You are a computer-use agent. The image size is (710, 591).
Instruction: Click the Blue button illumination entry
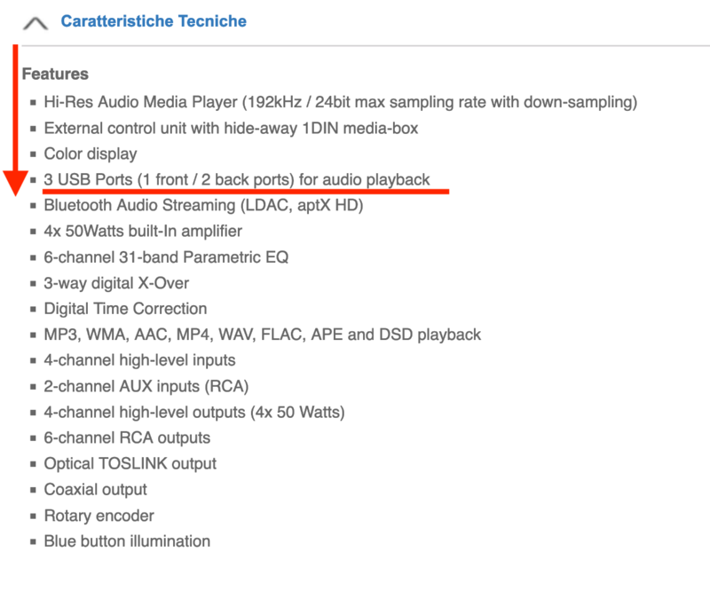(x=126, y=540)
